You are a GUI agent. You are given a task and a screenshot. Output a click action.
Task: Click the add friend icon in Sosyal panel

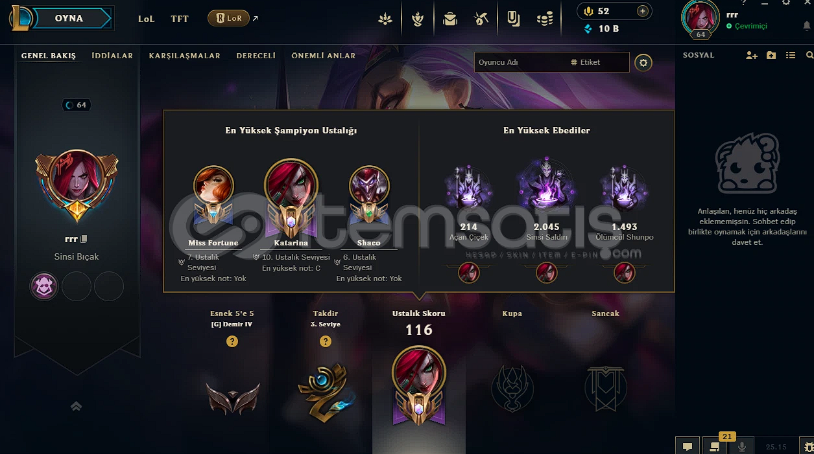752,56
